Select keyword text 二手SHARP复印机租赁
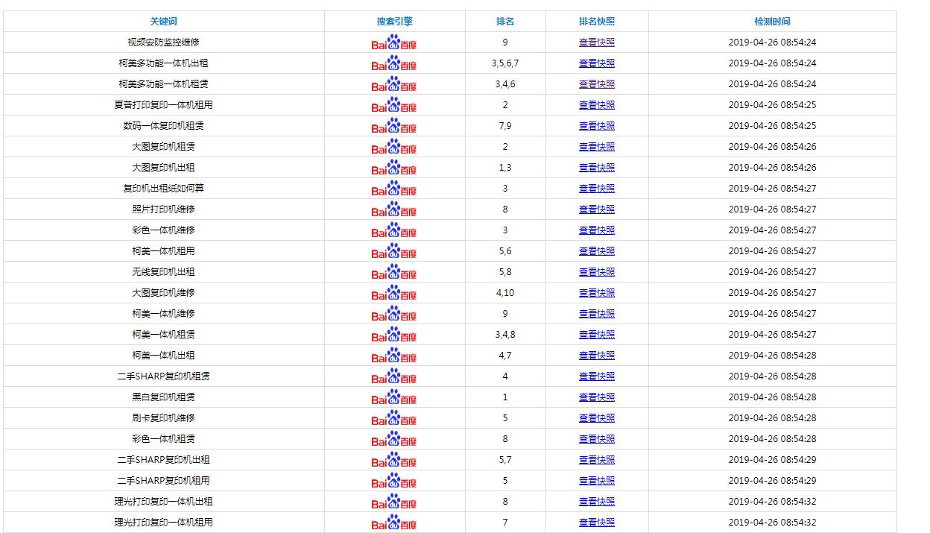The width and height of the screenshot is (930, 533). (163, 376)
